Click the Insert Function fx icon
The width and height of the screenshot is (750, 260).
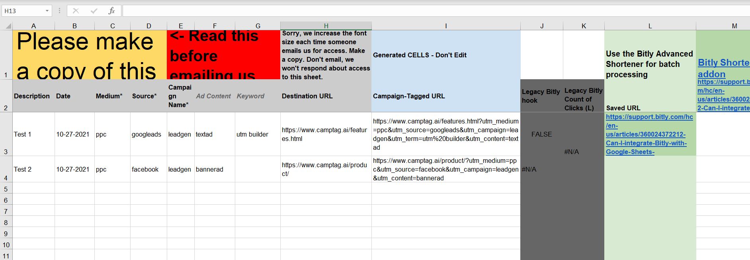click(111, 11)
